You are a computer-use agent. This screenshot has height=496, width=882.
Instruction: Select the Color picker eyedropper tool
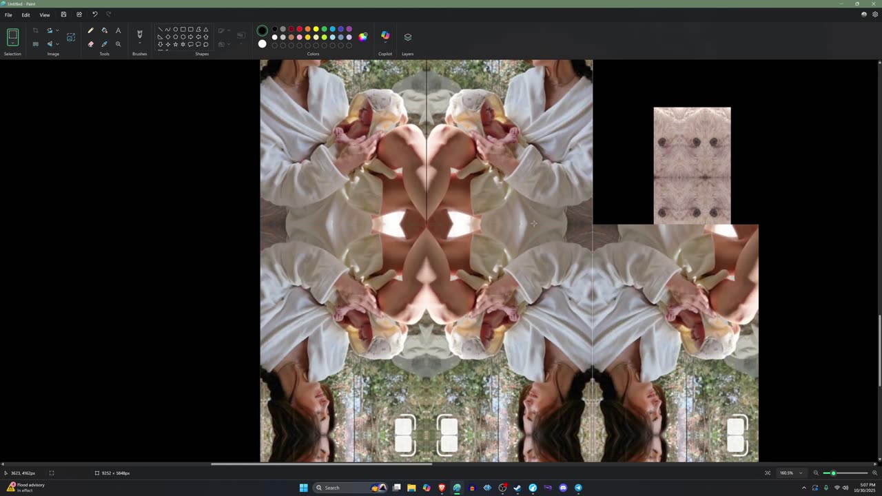[104, 44]
